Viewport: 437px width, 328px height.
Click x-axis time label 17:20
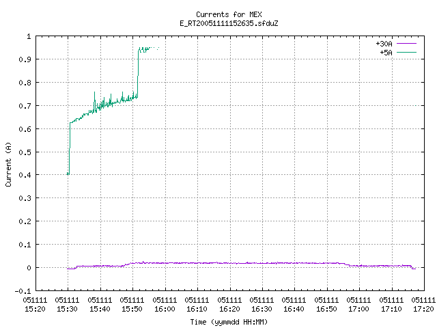(423, 309)
